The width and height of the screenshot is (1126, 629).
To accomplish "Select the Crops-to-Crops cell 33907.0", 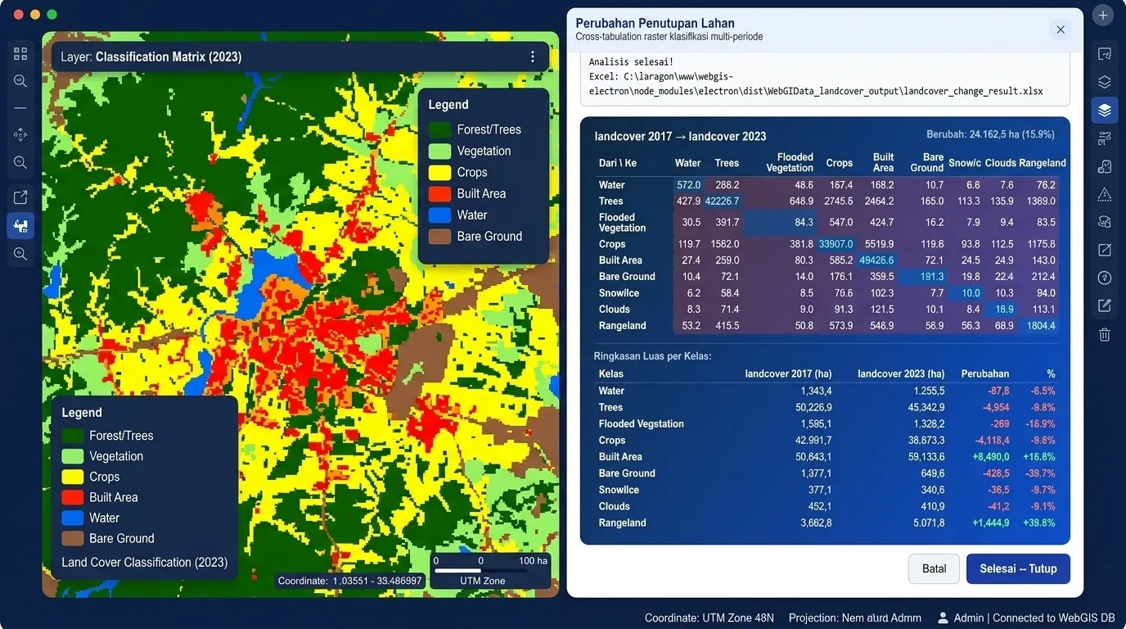I will click(835, 244).
